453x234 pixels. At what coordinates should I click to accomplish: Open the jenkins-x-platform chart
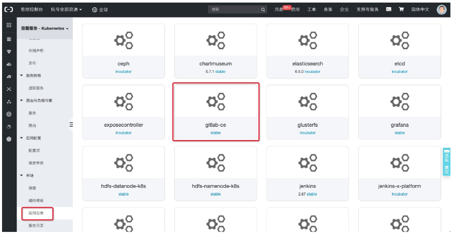point(400,173)
